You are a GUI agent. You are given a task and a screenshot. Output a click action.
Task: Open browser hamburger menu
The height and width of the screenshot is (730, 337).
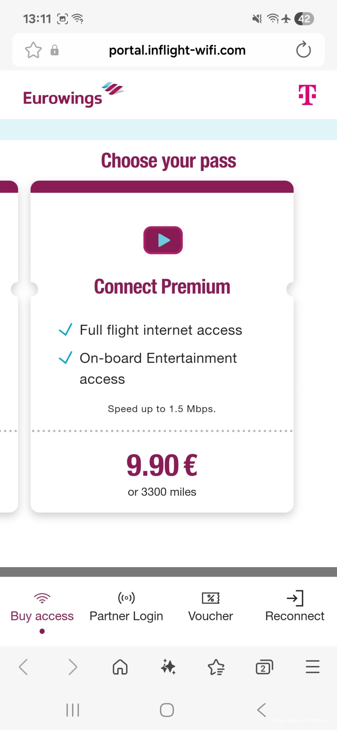coord(312,667)
